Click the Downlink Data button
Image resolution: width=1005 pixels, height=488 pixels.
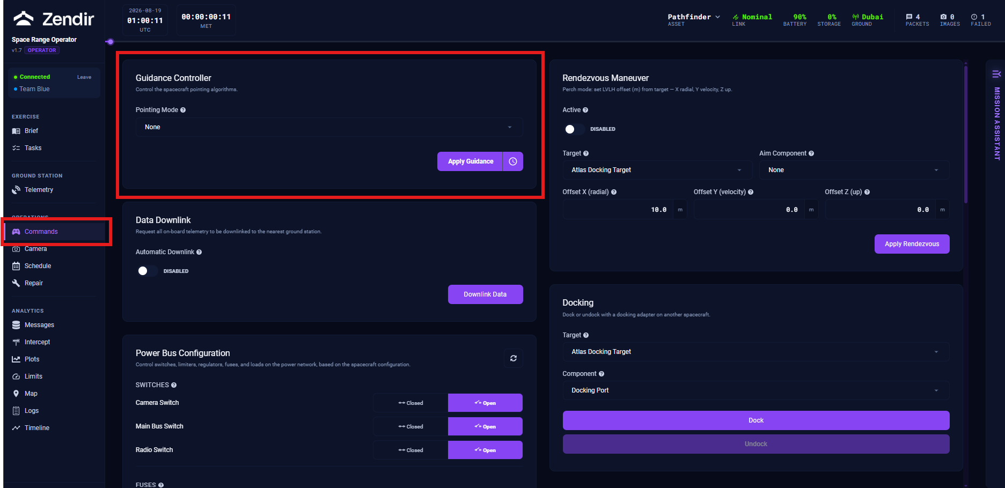[485, 294]
